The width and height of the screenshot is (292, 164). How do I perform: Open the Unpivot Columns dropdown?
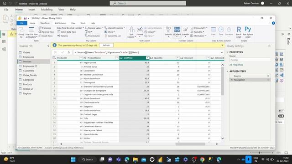pos(115,28)
